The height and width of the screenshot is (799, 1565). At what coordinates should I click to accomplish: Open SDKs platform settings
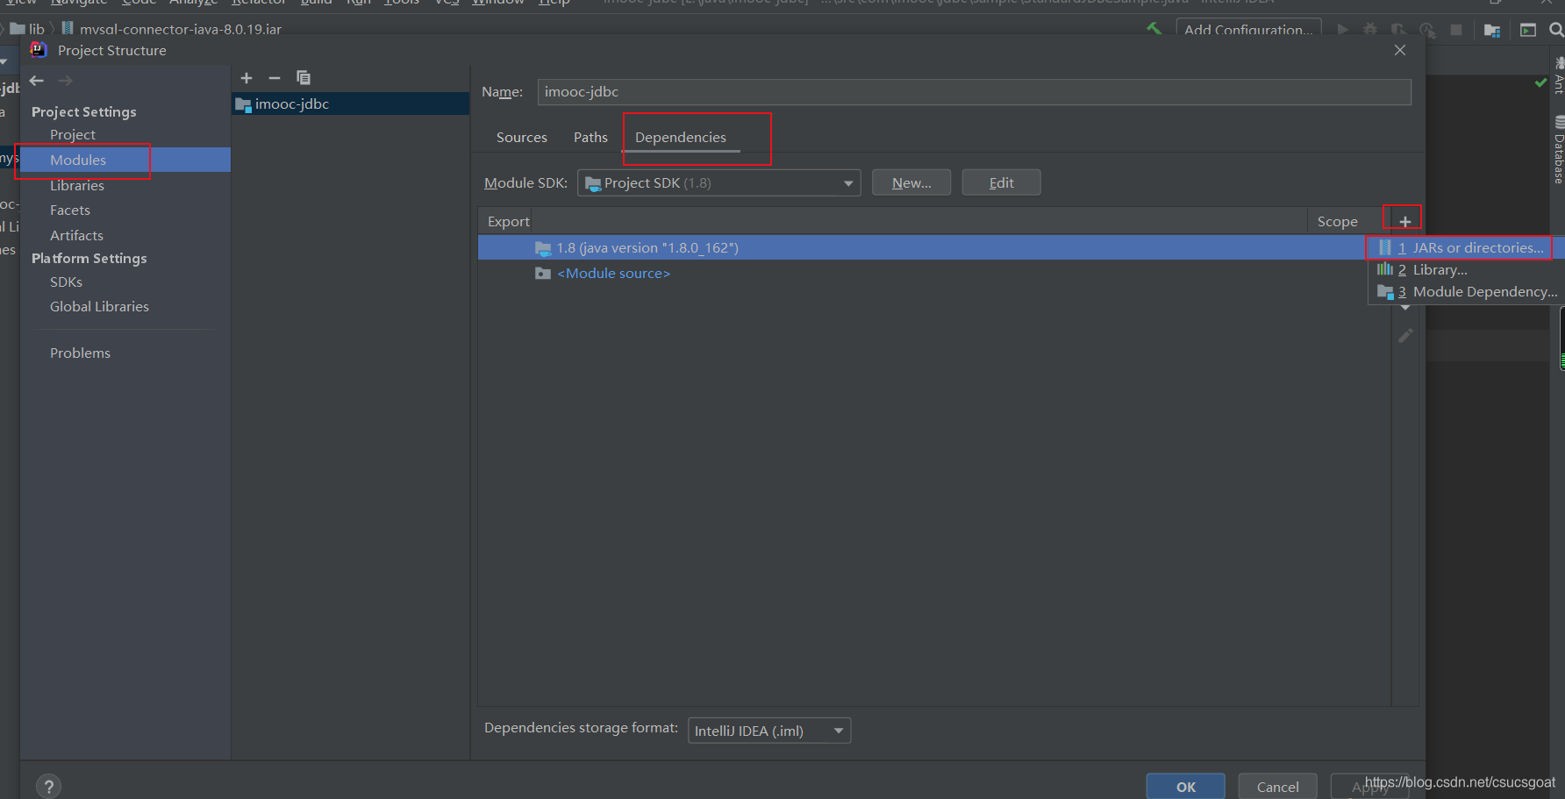(66, 282)
